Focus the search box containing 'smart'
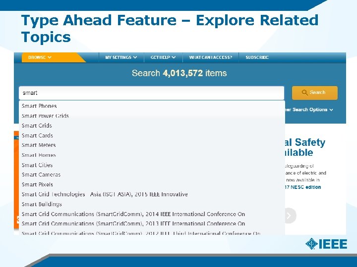The width and height of the screenshot is (357, 267). tap(151, 93)
